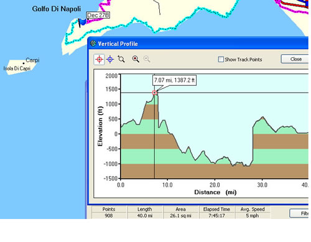
Task: Click the red marker on the profile curve
Action: [154, 93]
